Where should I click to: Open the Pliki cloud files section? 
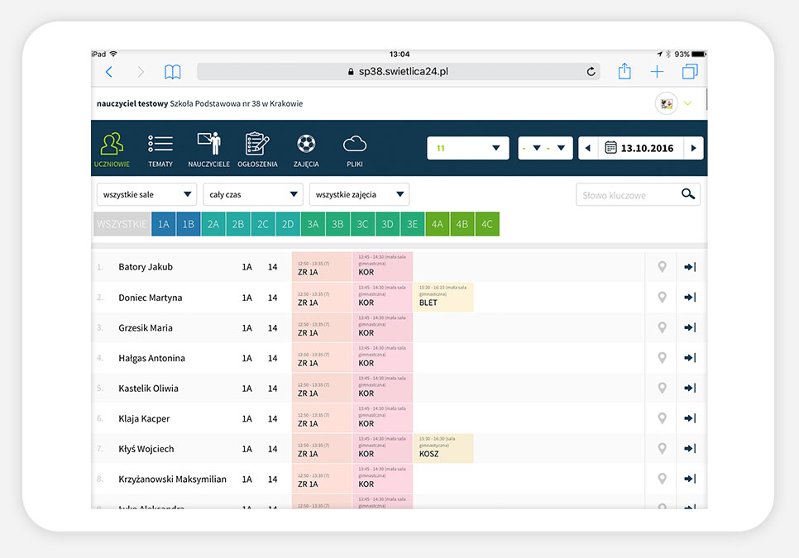tap(355, 150)
